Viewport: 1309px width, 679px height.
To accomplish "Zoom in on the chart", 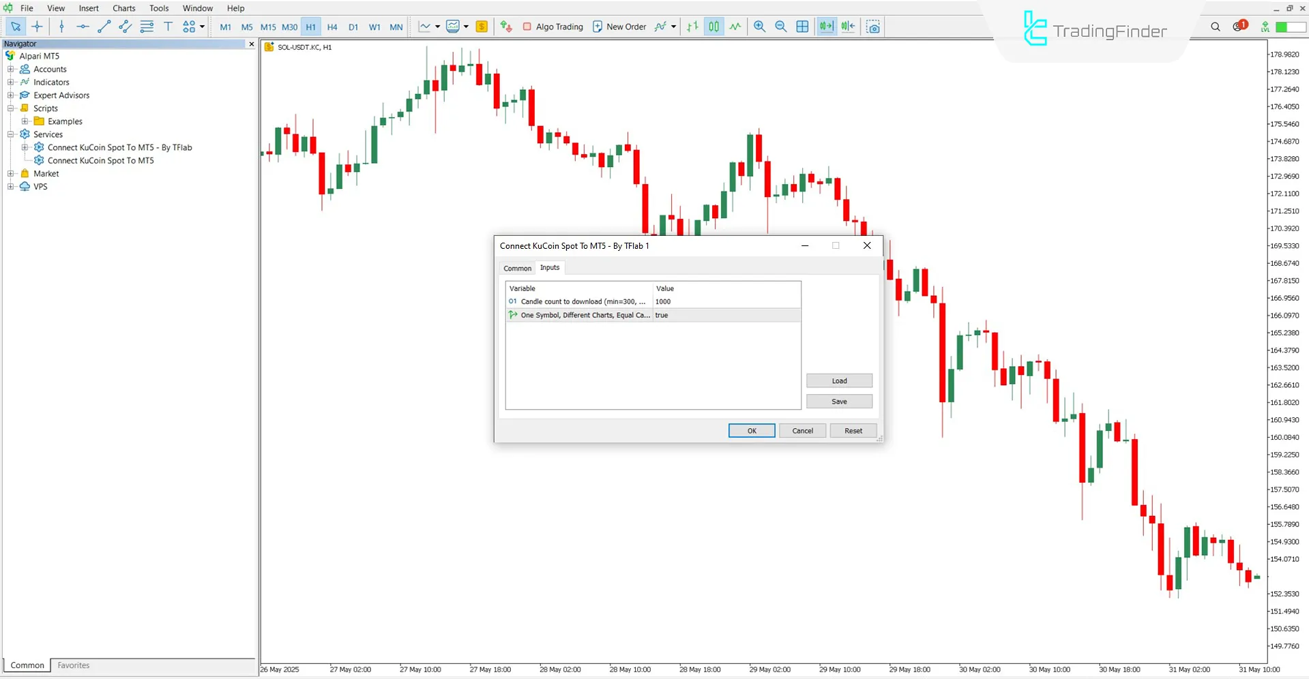I will click(759, 27).
